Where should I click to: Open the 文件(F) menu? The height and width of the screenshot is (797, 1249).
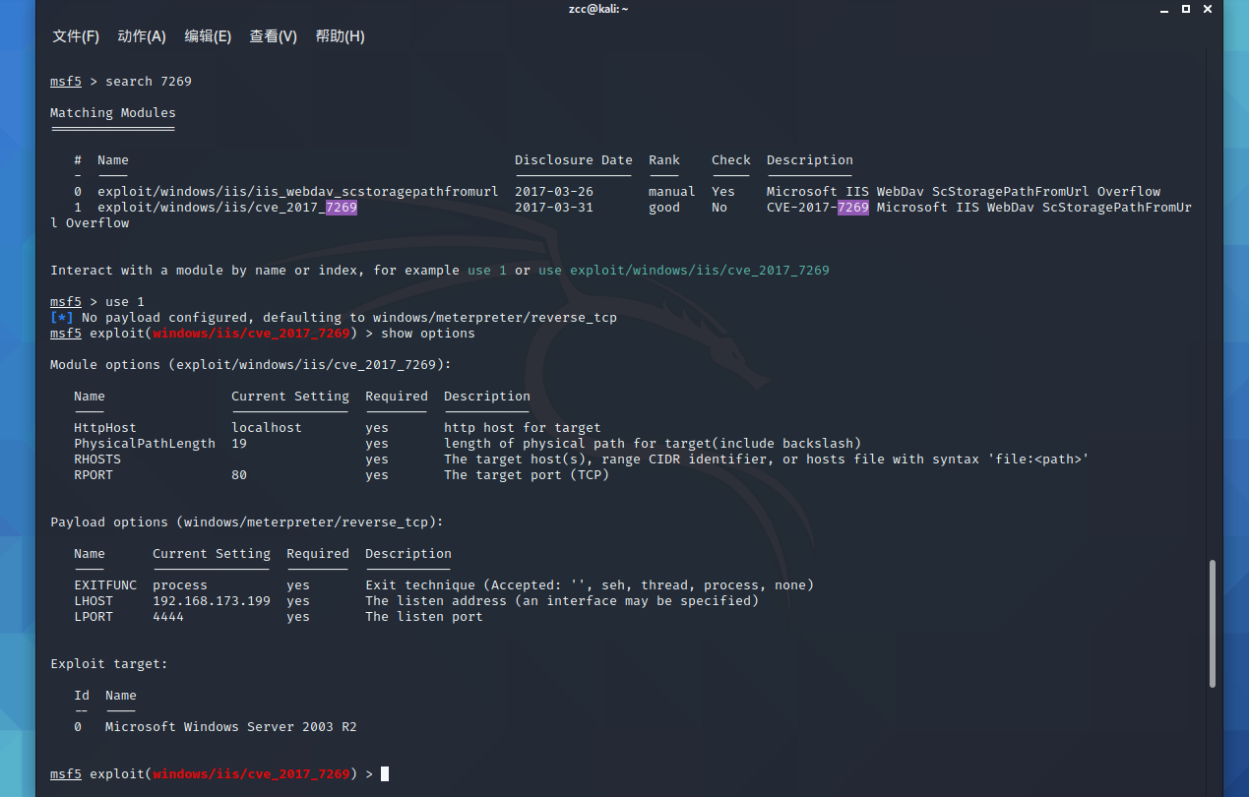[76, 36]
